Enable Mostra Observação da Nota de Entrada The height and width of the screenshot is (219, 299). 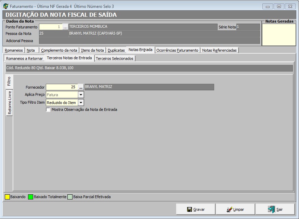[48, 110]
